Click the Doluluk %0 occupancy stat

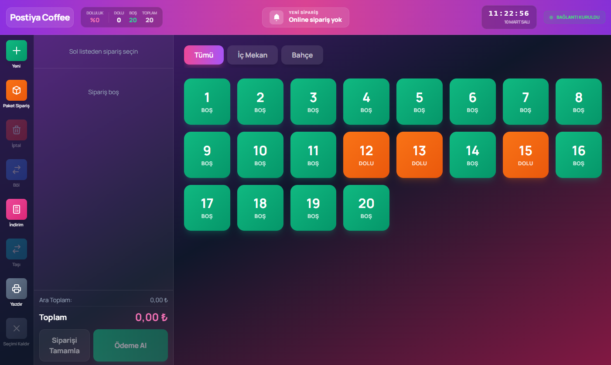pyautogui.click(x=94, y=17)
